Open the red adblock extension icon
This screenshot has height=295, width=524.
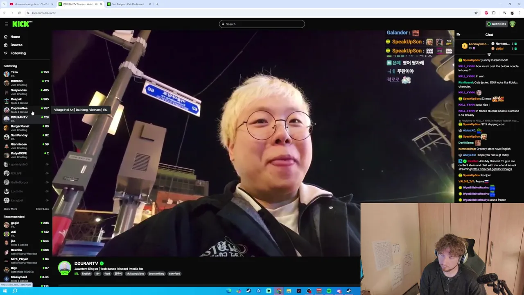point(486,13)
